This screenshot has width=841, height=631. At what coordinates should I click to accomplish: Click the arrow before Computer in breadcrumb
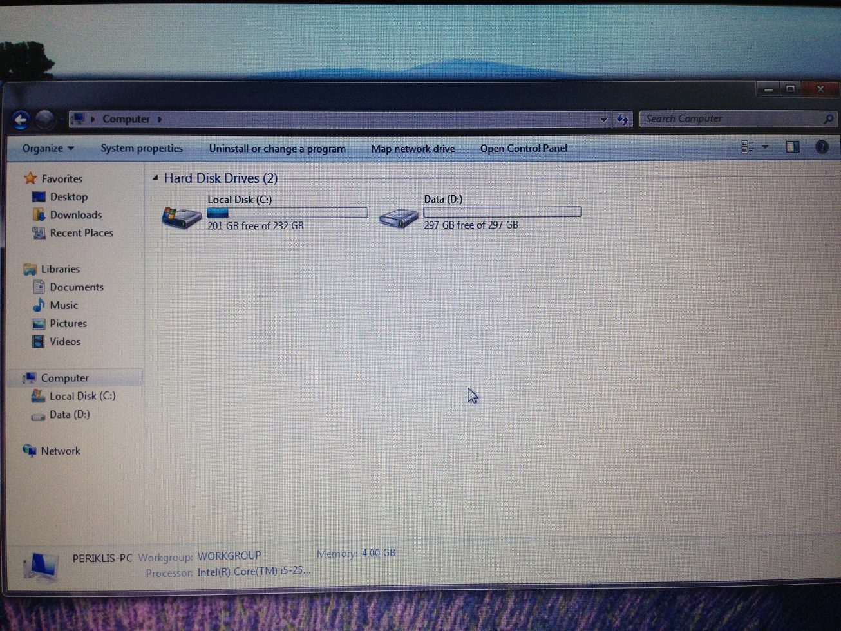[93, 119]
